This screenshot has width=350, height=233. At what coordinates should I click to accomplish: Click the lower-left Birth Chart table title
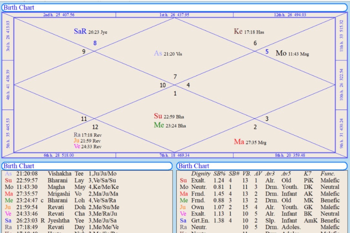tap(19, 166)
